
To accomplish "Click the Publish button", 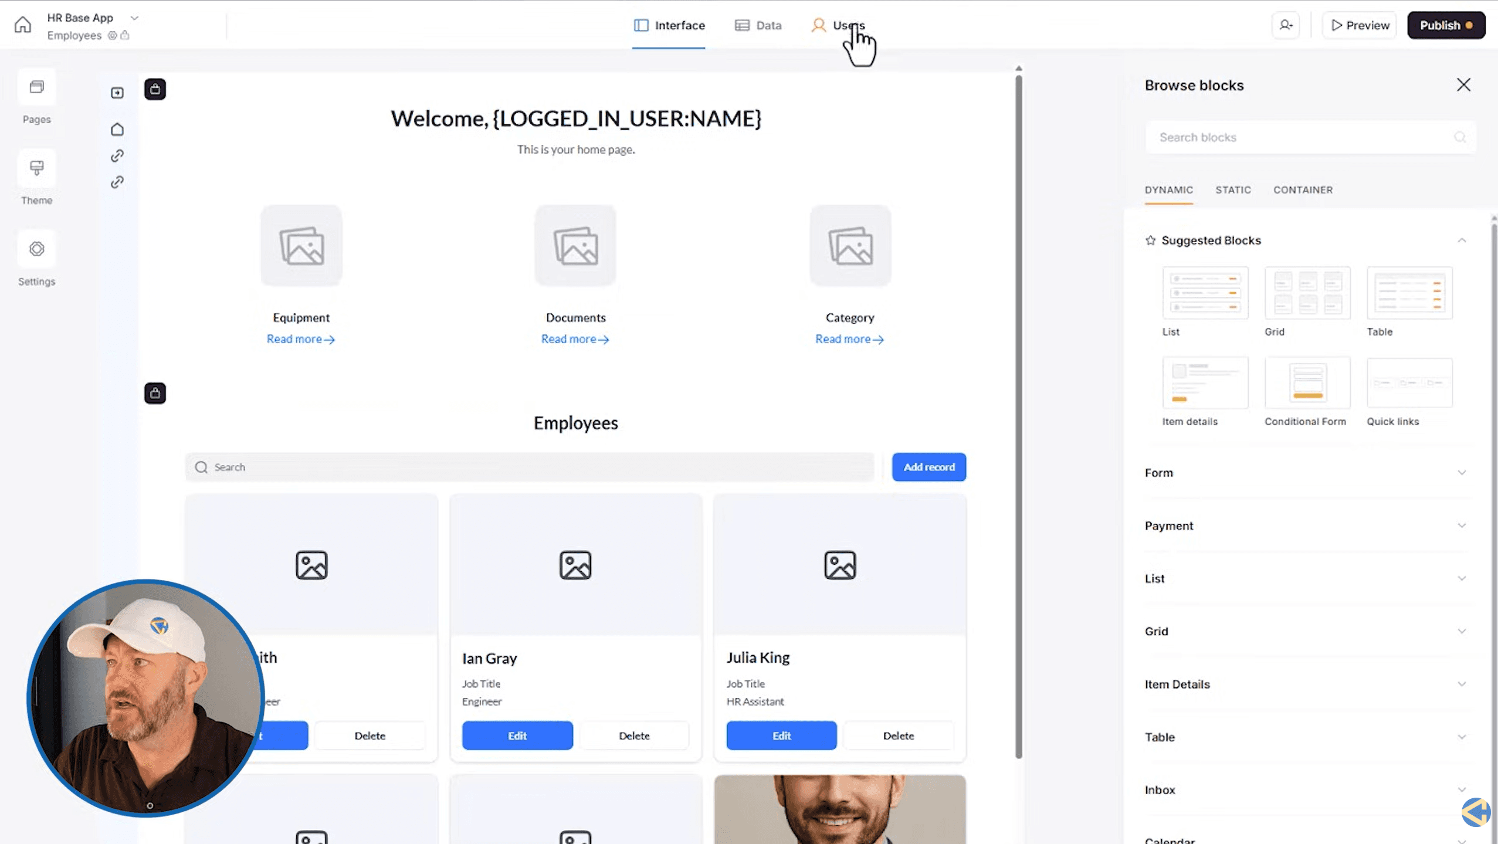I will click(x=1445, y=25).
